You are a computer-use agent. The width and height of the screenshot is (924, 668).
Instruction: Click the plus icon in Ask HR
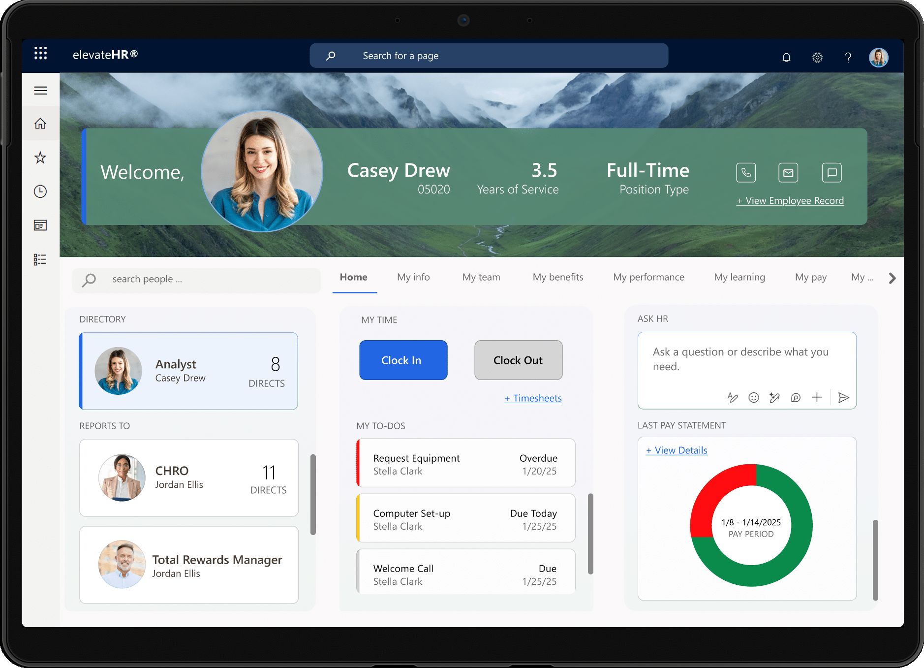pos(817,398)
